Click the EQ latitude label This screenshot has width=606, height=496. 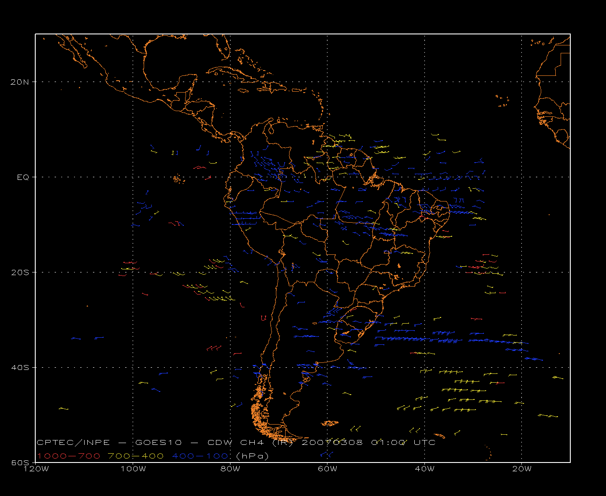click(x=23, y=177)
